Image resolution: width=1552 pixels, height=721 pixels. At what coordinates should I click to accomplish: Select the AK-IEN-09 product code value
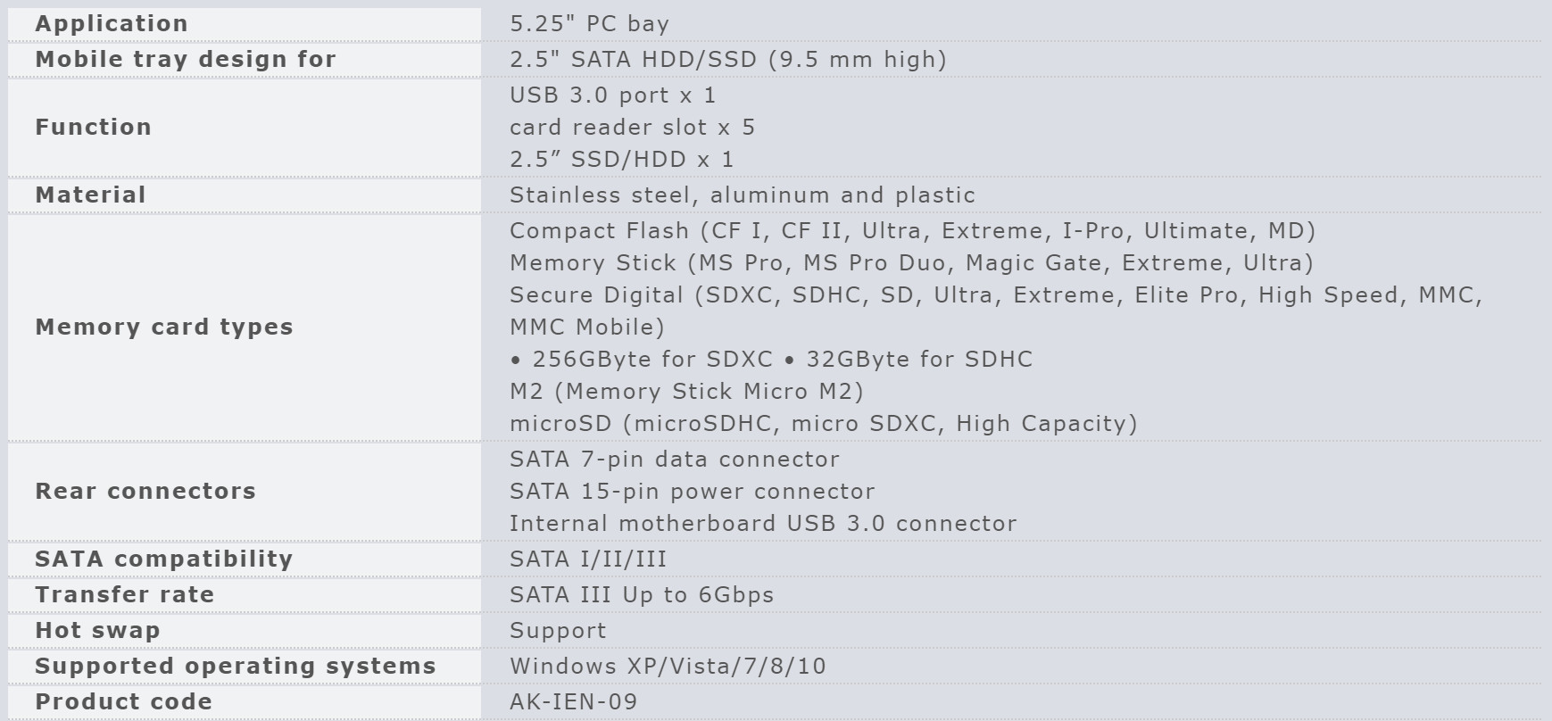(x=573, y=702)
